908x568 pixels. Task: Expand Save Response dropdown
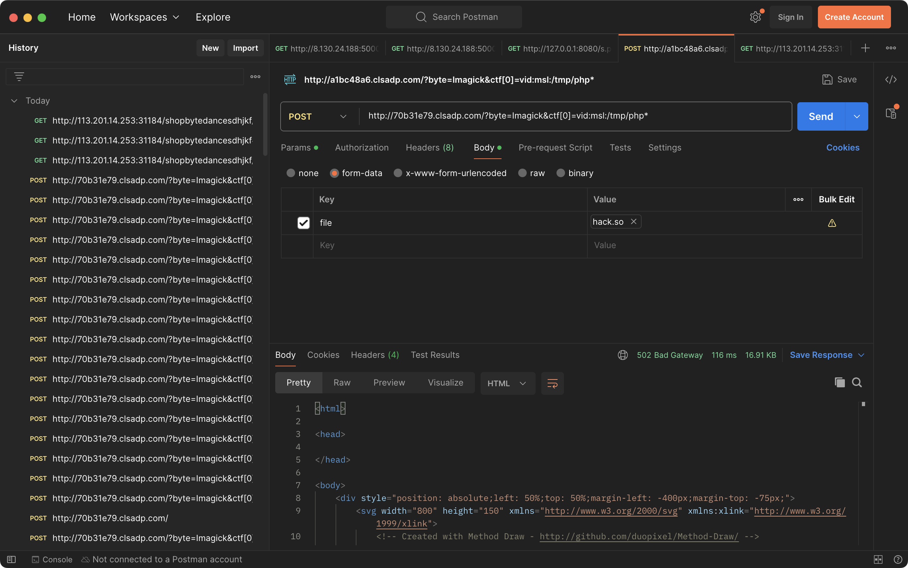tap(862, 355)
